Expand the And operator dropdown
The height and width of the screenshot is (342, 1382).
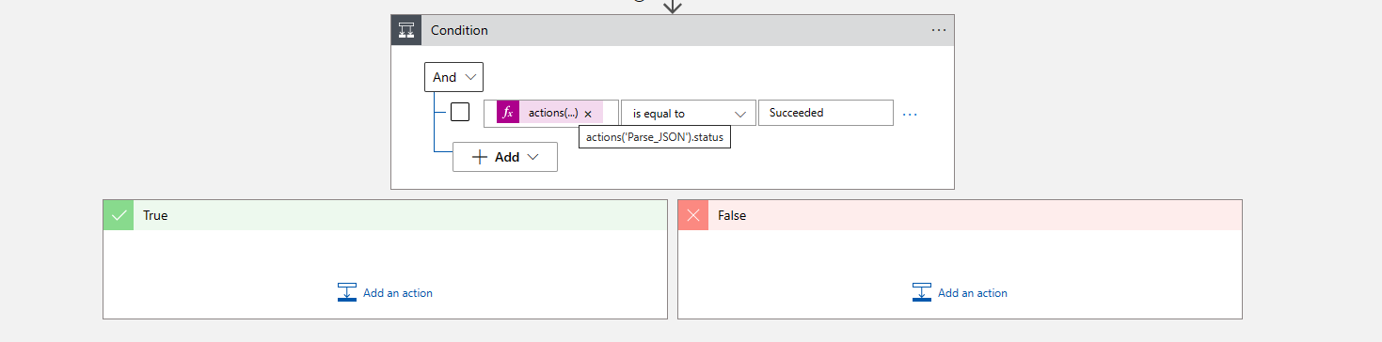454,77
